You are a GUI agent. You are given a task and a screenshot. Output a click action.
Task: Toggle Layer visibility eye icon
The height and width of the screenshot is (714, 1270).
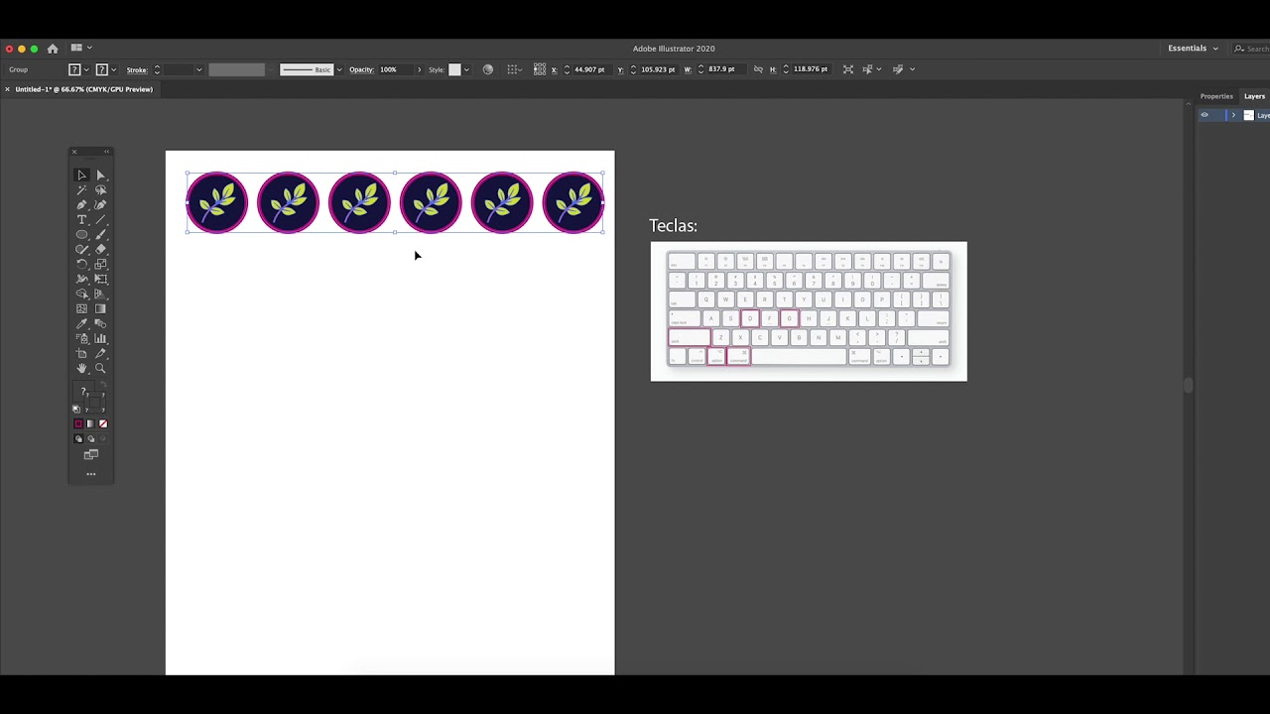click(x=1205, y=115)
